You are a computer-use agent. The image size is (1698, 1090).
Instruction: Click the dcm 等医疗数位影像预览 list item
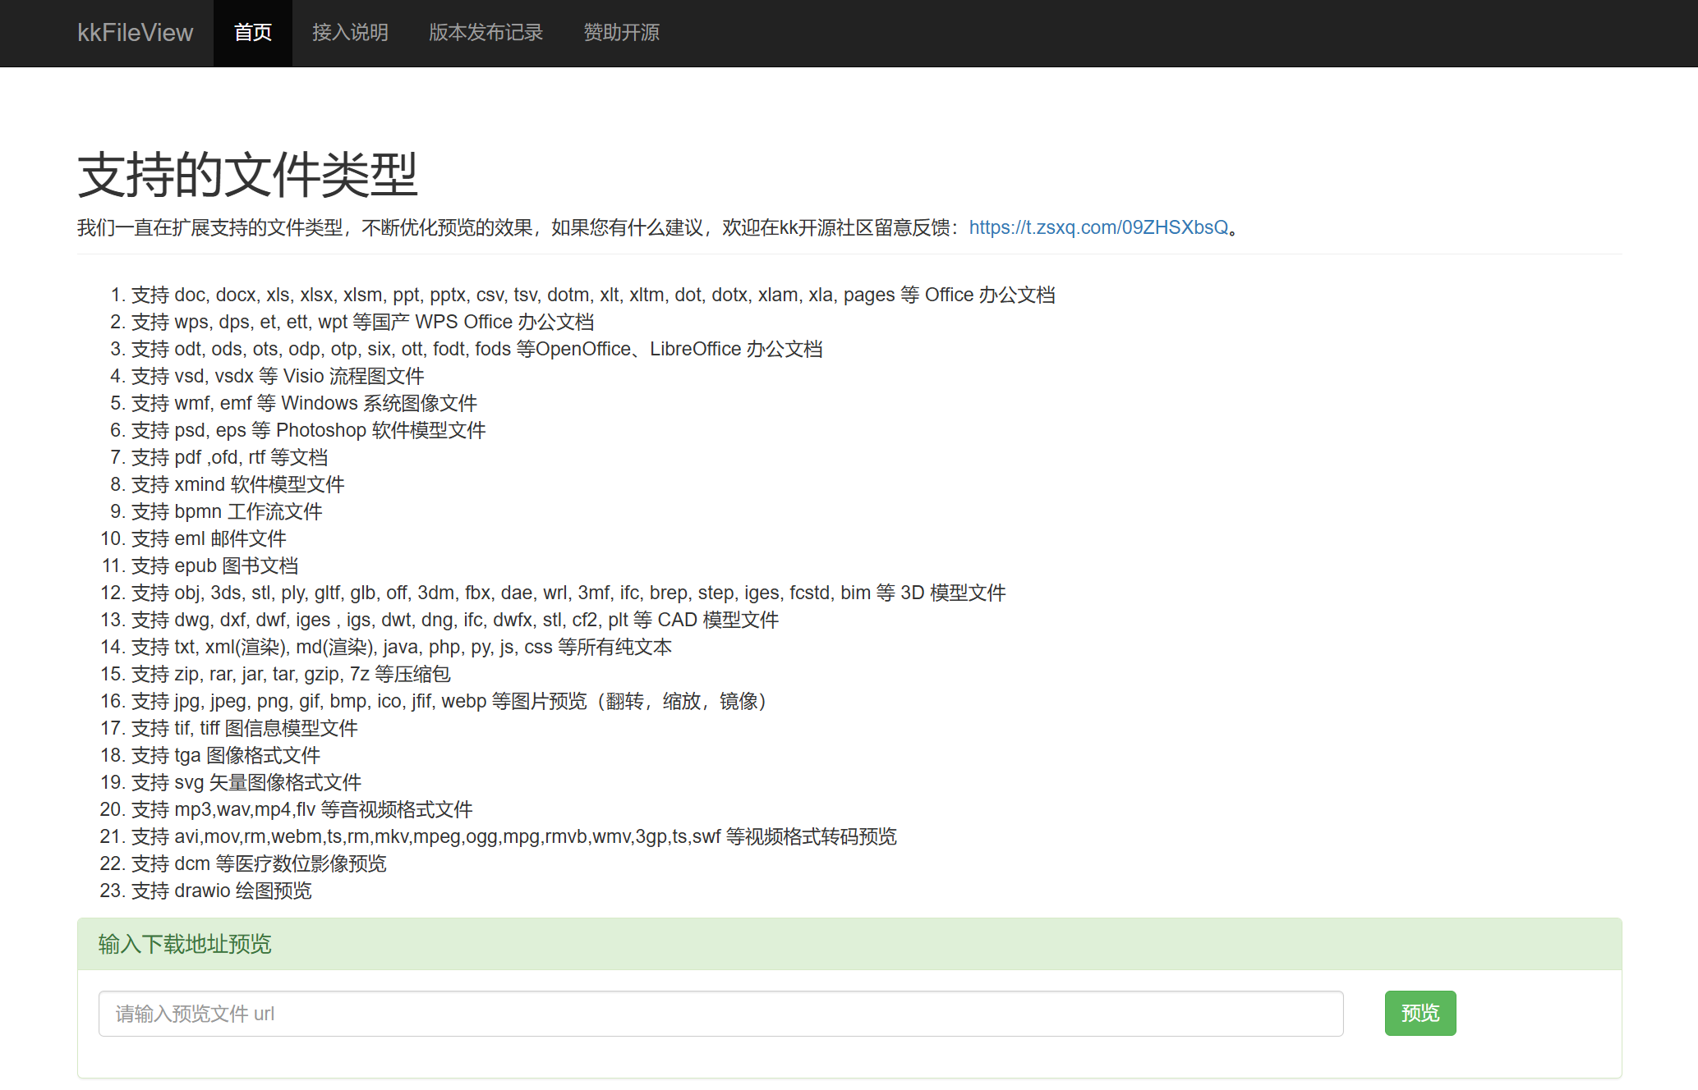(259, 863)
